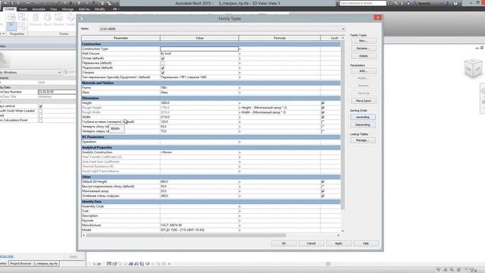Toggle lock for Выступ подоконника сбоку

[x=323, y=187]
